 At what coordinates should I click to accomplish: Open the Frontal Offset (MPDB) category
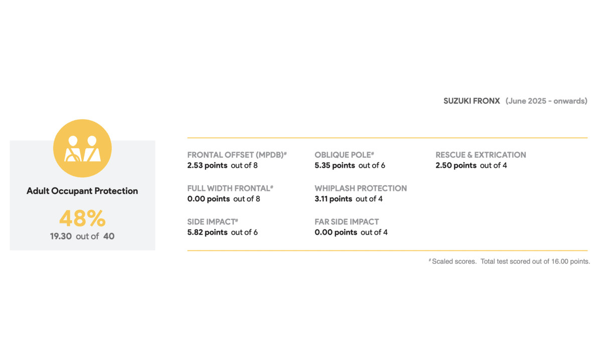click(x=236, y=155)
